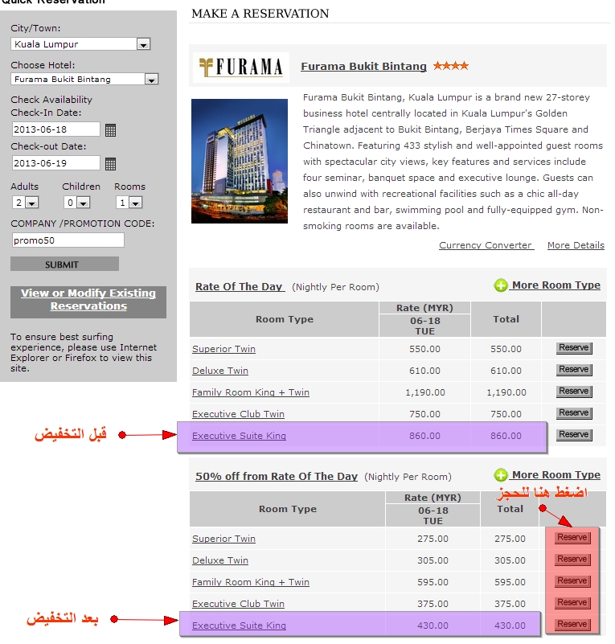The image size is (615, 644).
Task: Reserve discounted Executive Club Twin at 375.00
Action: tap(572, 603)
